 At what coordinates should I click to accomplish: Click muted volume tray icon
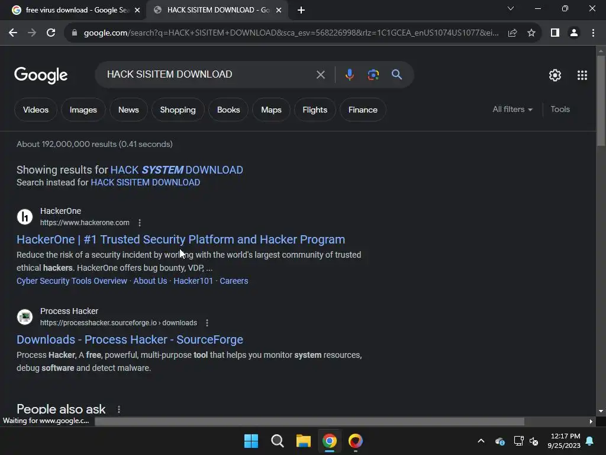coord(534,441)
